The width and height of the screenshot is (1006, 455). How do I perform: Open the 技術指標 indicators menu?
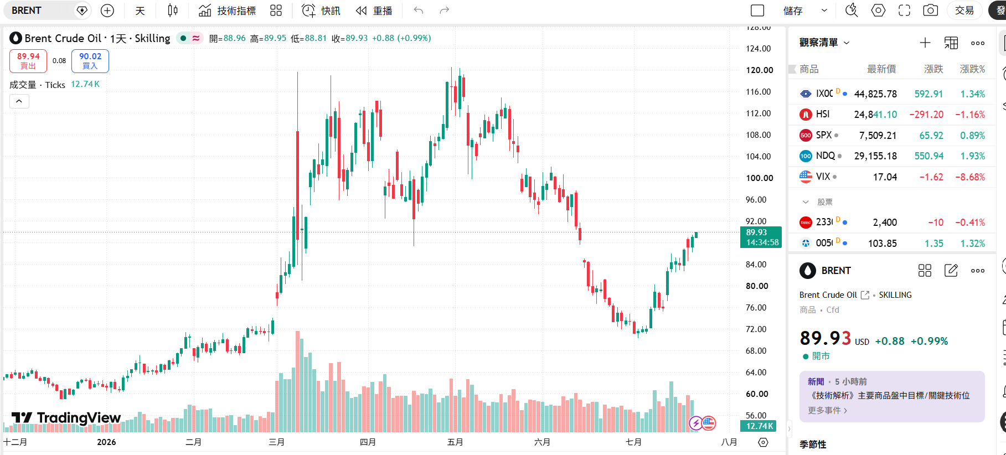228,11
